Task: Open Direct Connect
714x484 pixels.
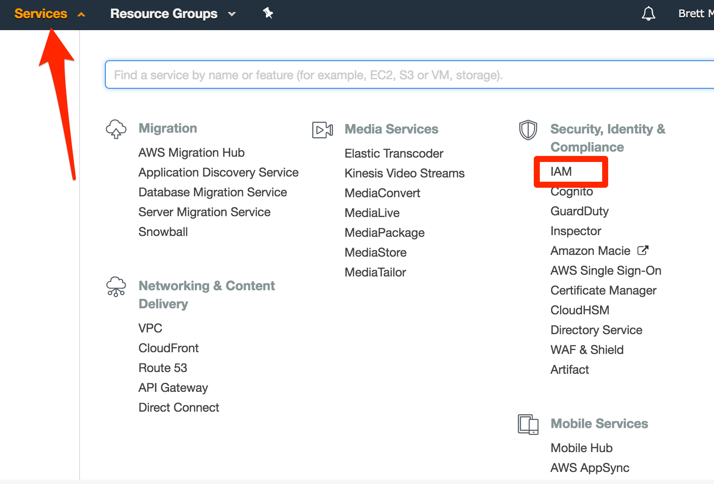Action: (178, 407)
